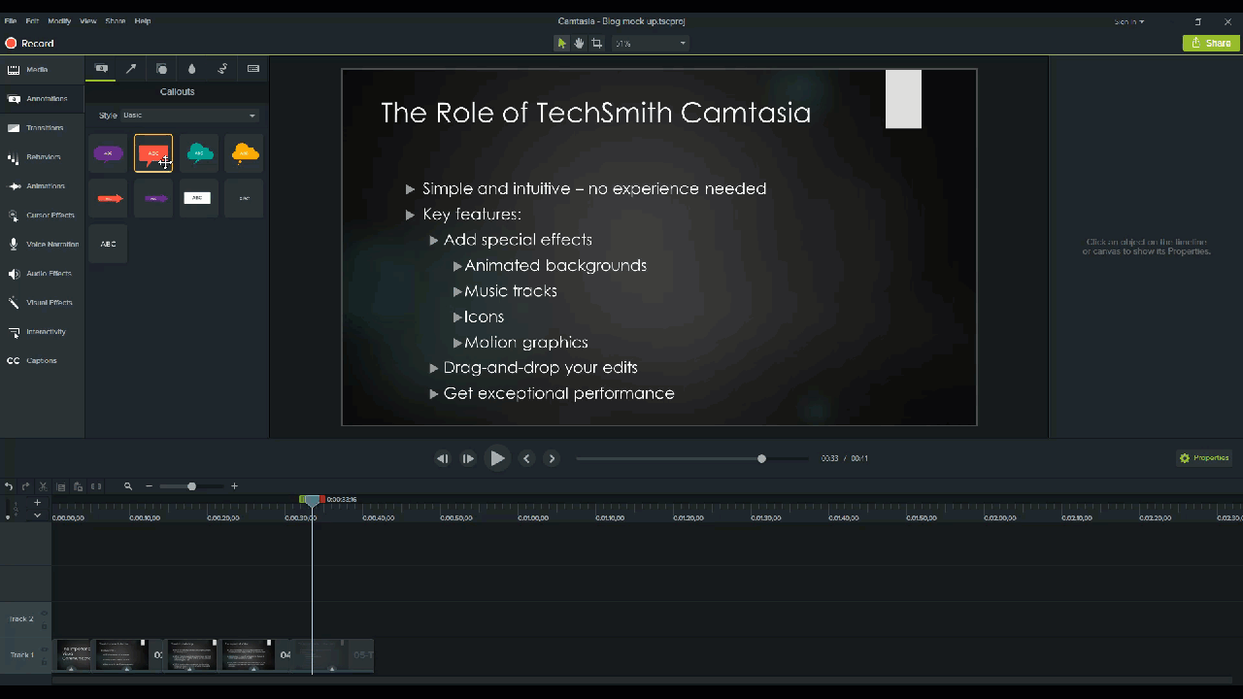Viewport: 1243px width, 699px height.
Task: Open the Keystroke callouts tab icon
Action: pyautogui.click(x=253, y=68)
